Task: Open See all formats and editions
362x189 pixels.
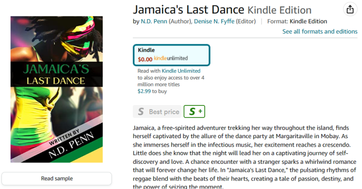Action: (x=320, y=31)
